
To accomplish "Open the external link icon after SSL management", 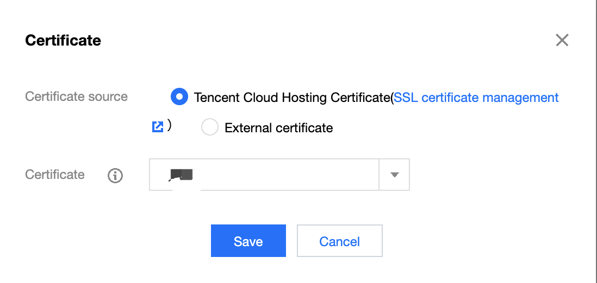I will point(158,126).
